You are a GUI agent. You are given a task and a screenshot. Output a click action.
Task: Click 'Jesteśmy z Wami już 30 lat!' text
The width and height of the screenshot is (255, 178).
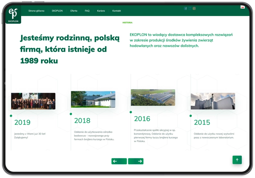(x=30, y=136)
